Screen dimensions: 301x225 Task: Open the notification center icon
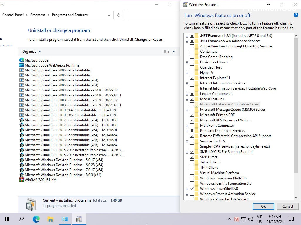pyautogui.click(x=291, y=219)
